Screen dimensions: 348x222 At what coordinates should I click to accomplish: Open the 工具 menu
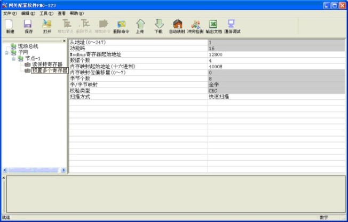point(46,13)
